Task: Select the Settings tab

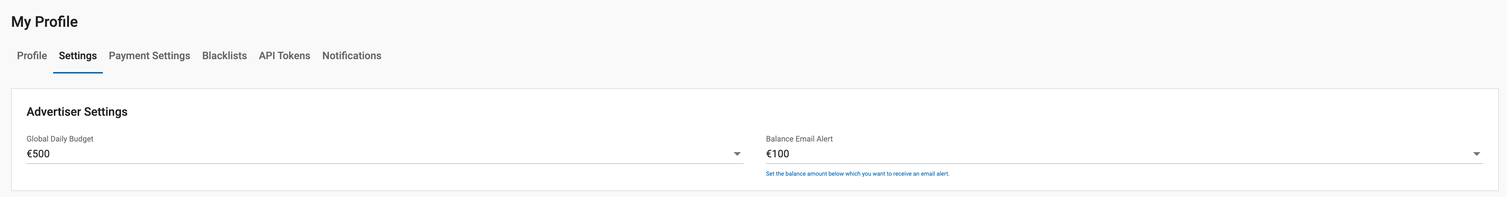Action: [x=78, y=56]
